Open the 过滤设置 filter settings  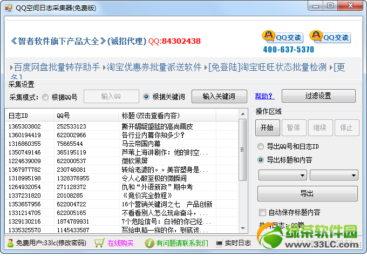318,96
